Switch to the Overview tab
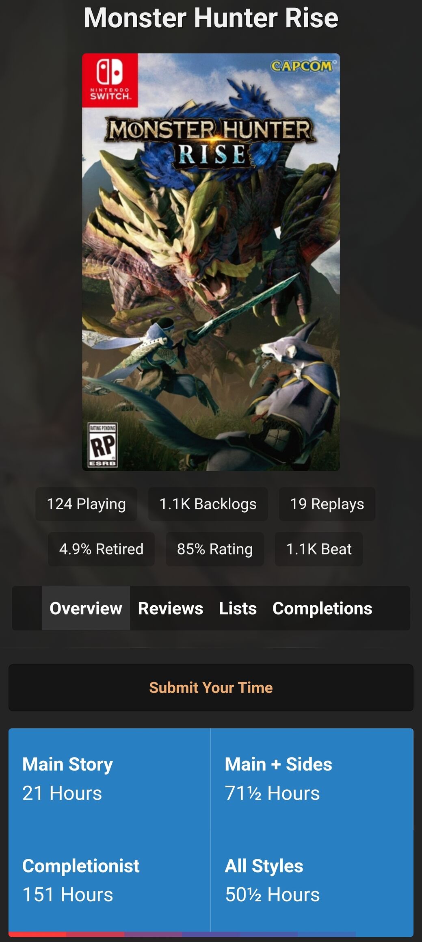This screenshot has height=942, width=422. [86, 608]
